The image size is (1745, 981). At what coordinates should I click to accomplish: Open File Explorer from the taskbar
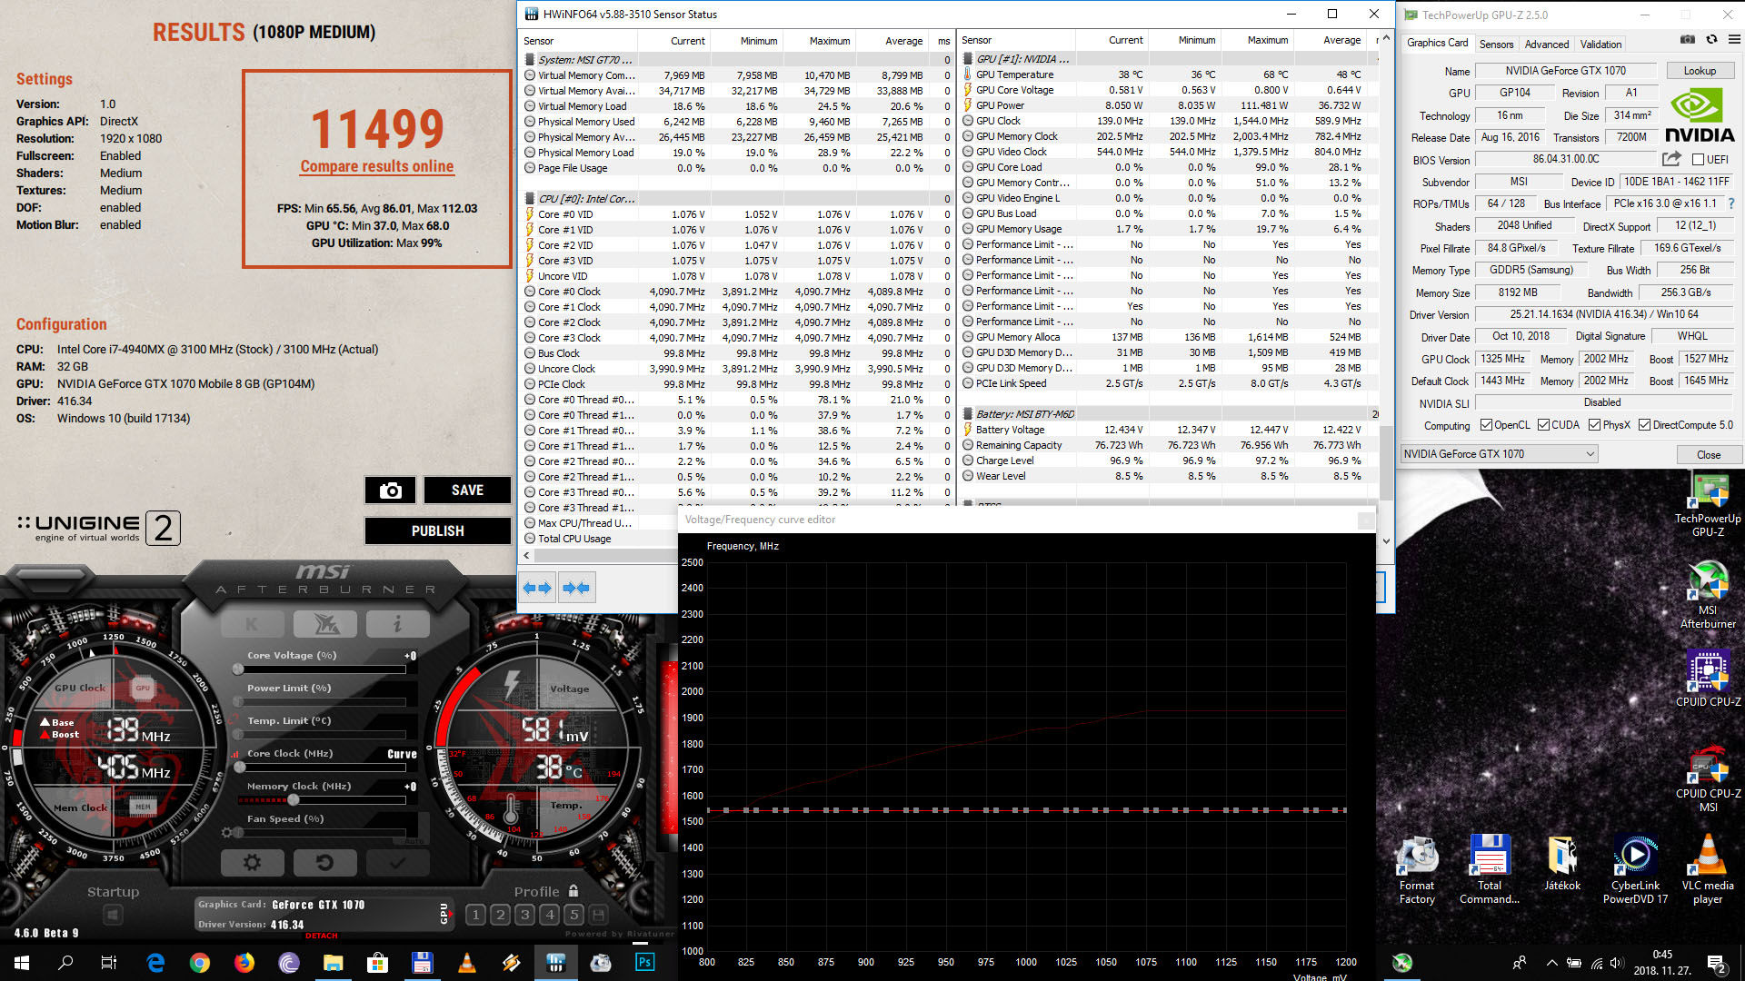[334, 963]
